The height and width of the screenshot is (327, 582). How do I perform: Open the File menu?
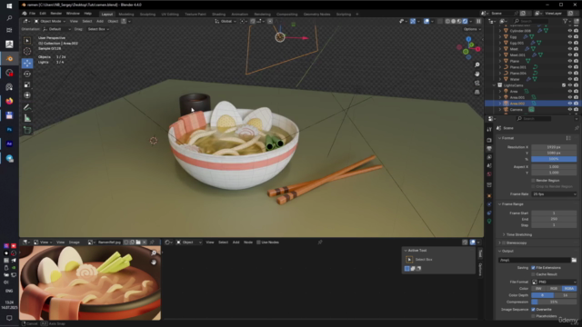point(33,14)
